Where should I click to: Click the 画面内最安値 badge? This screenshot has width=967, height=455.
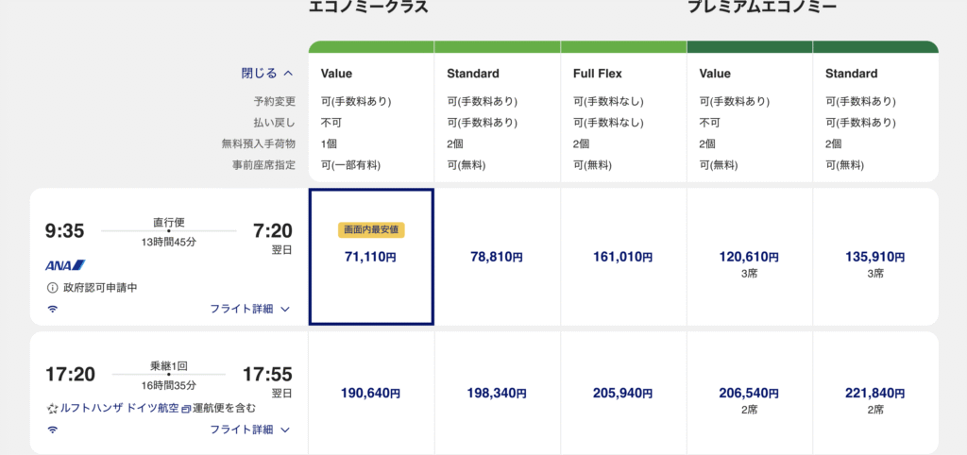tap(371, 230)
